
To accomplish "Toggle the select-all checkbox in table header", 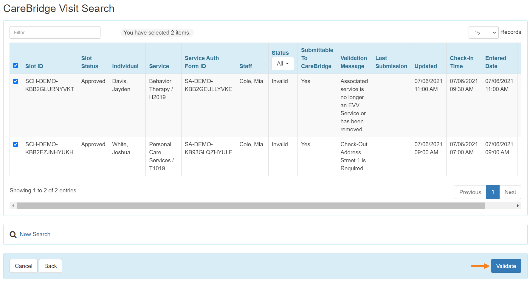I will tap(16, 66).
